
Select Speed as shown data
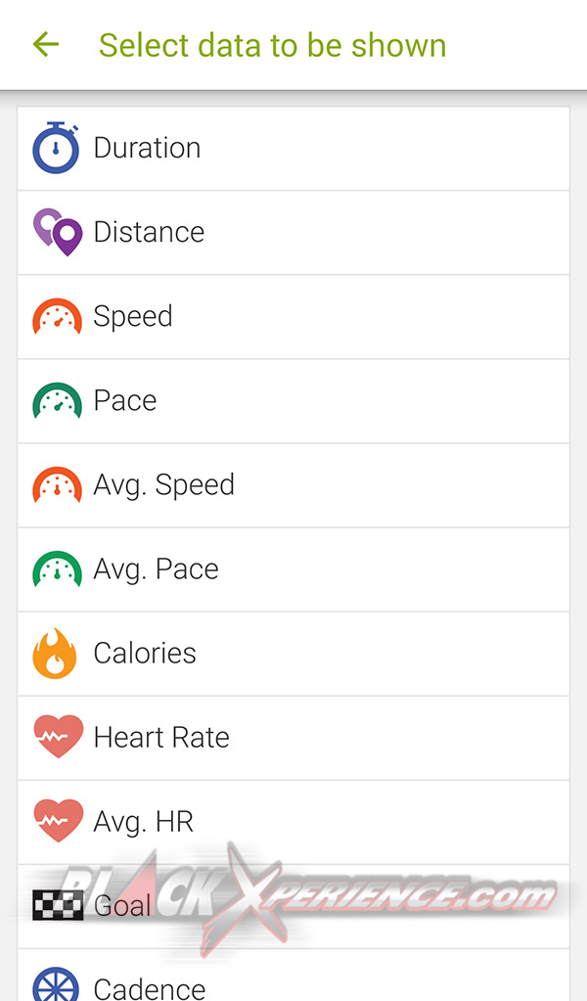coord(133,317)
